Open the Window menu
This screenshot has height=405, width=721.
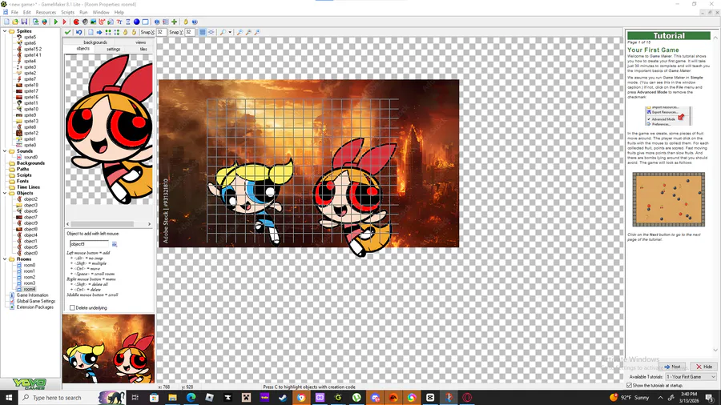(x=101, y=12)
